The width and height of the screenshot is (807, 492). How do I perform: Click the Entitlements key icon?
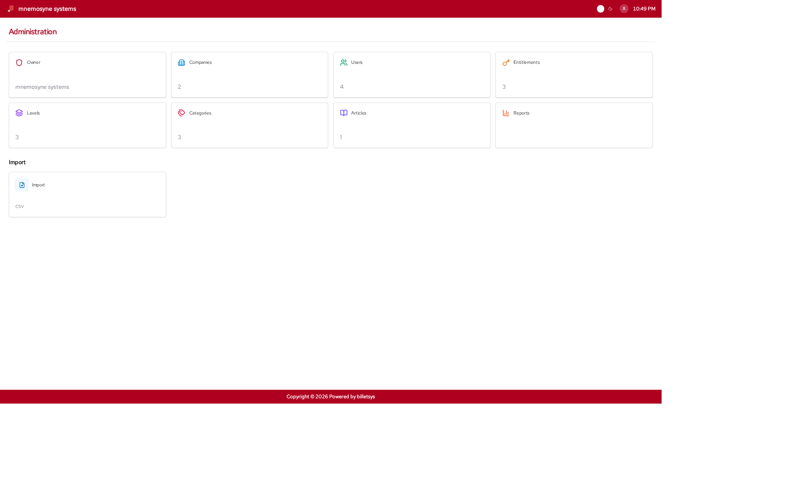click(506, 63)
